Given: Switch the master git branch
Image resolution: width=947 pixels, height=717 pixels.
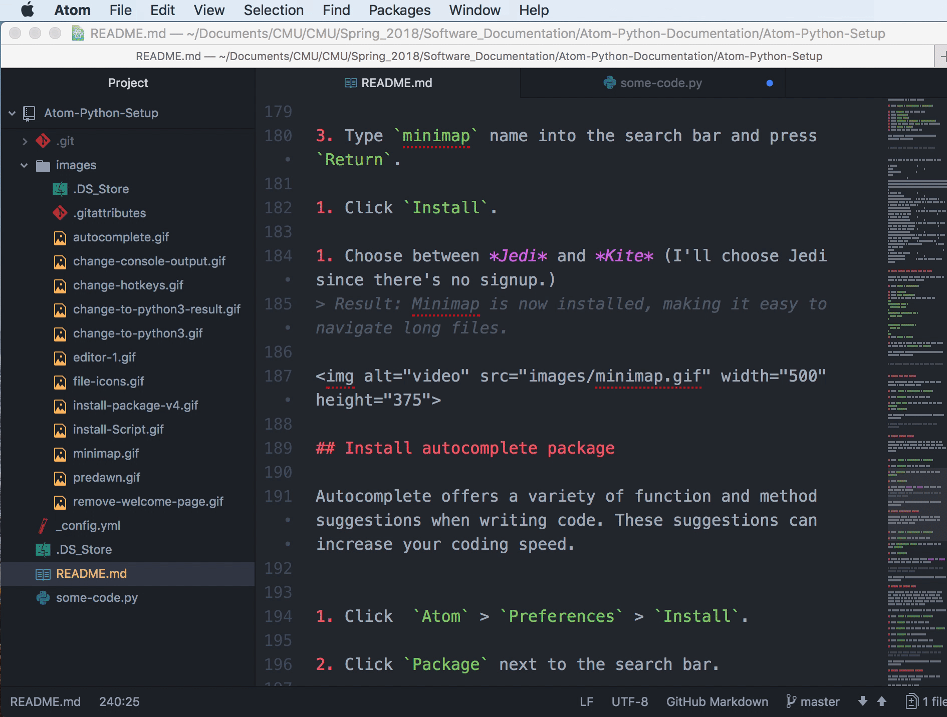Looking at the screenshot, I should pos(813,702).
